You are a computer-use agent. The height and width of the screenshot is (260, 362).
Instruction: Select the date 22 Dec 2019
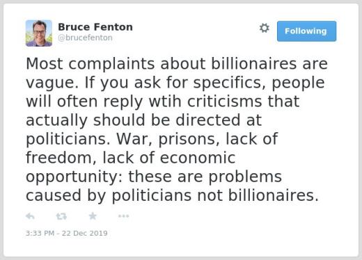click(85, 233)
